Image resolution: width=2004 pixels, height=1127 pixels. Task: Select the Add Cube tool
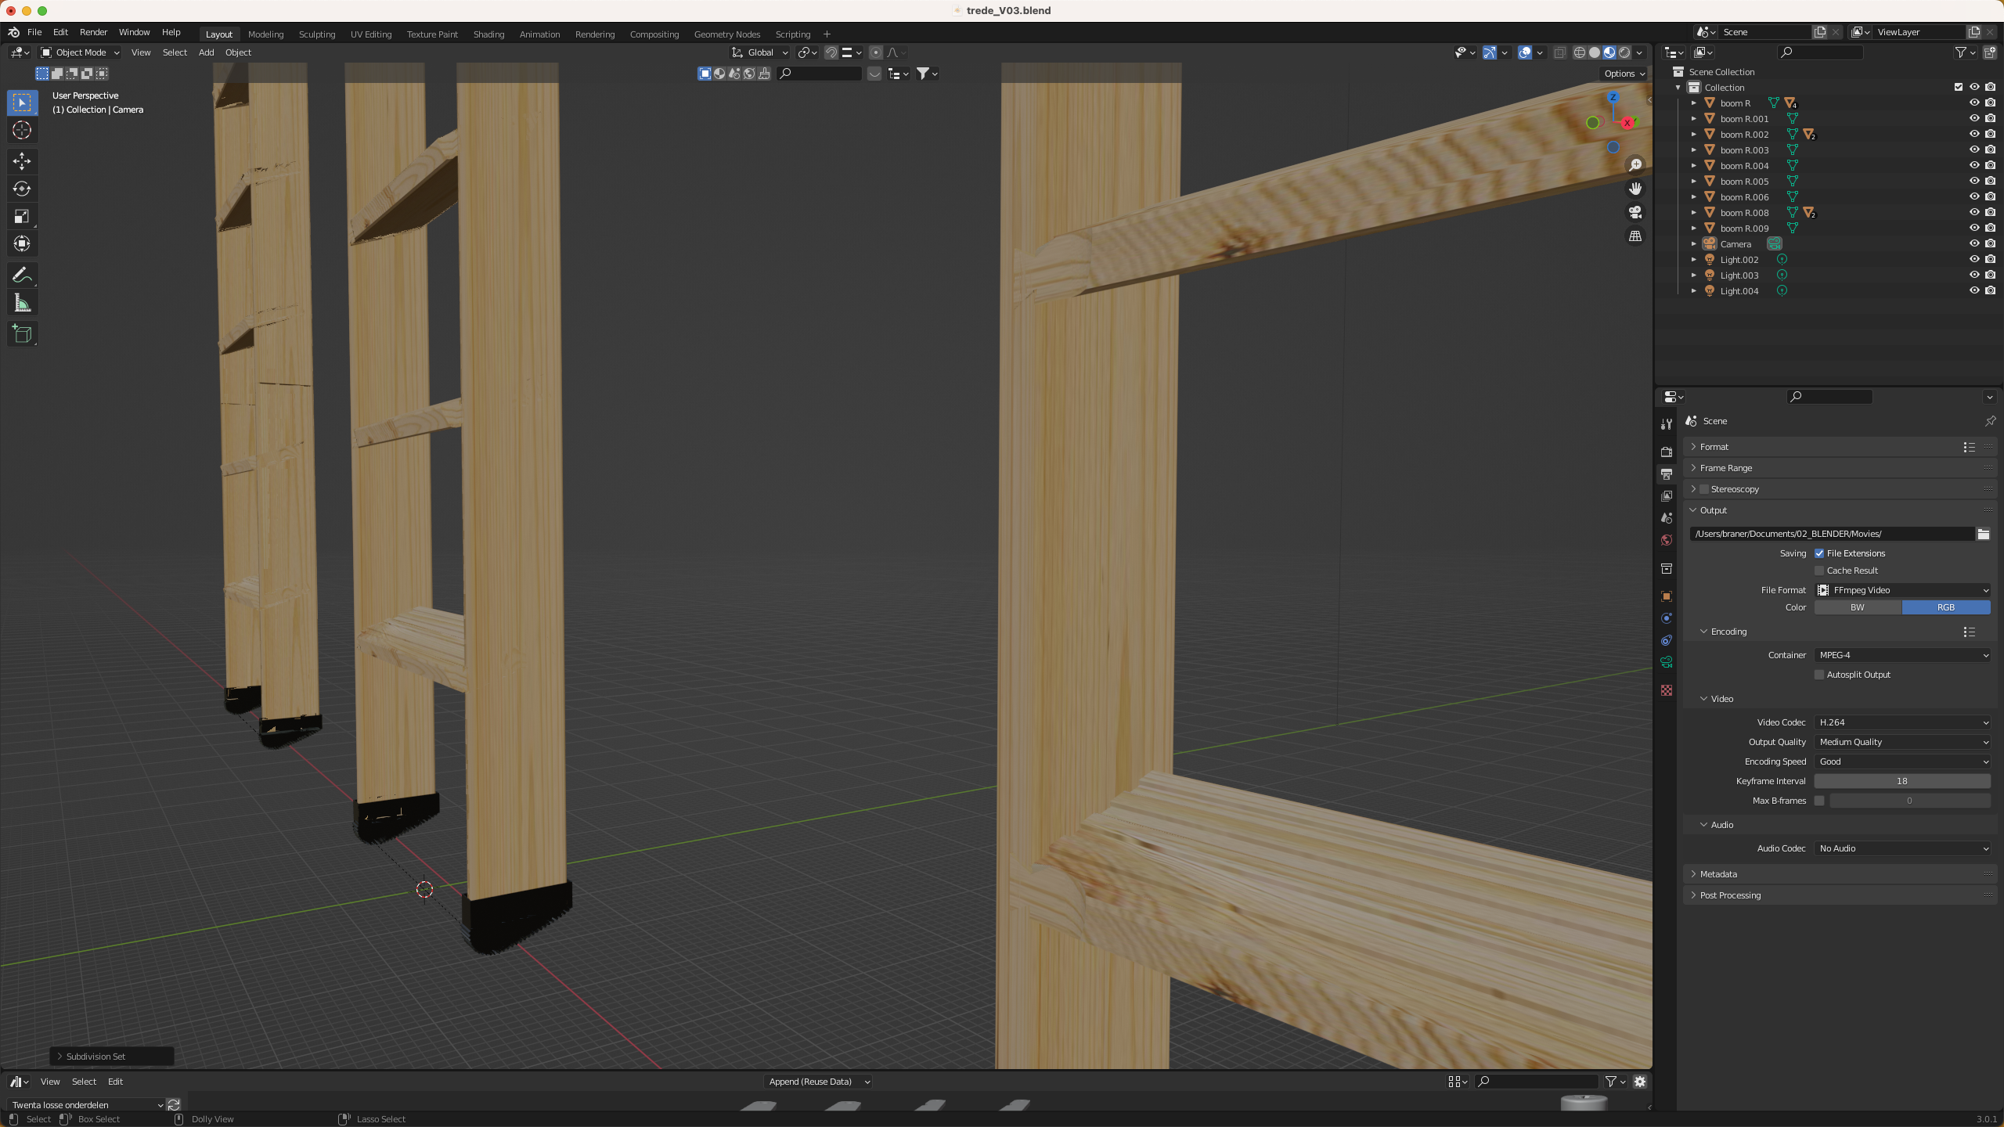pyautogui.click(x=22, y=334)
